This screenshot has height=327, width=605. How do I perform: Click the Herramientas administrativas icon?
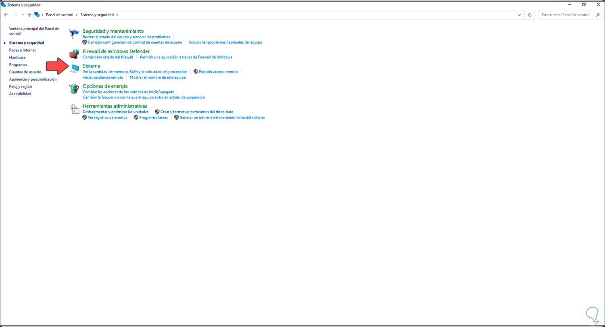[74, 109]
